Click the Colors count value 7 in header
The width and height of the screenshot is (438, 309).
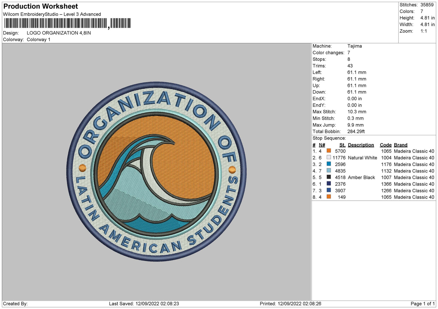tap(422, 12)
